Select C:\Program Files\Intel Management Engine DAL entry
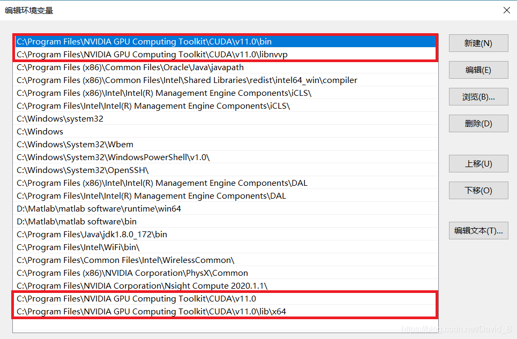 226,195
